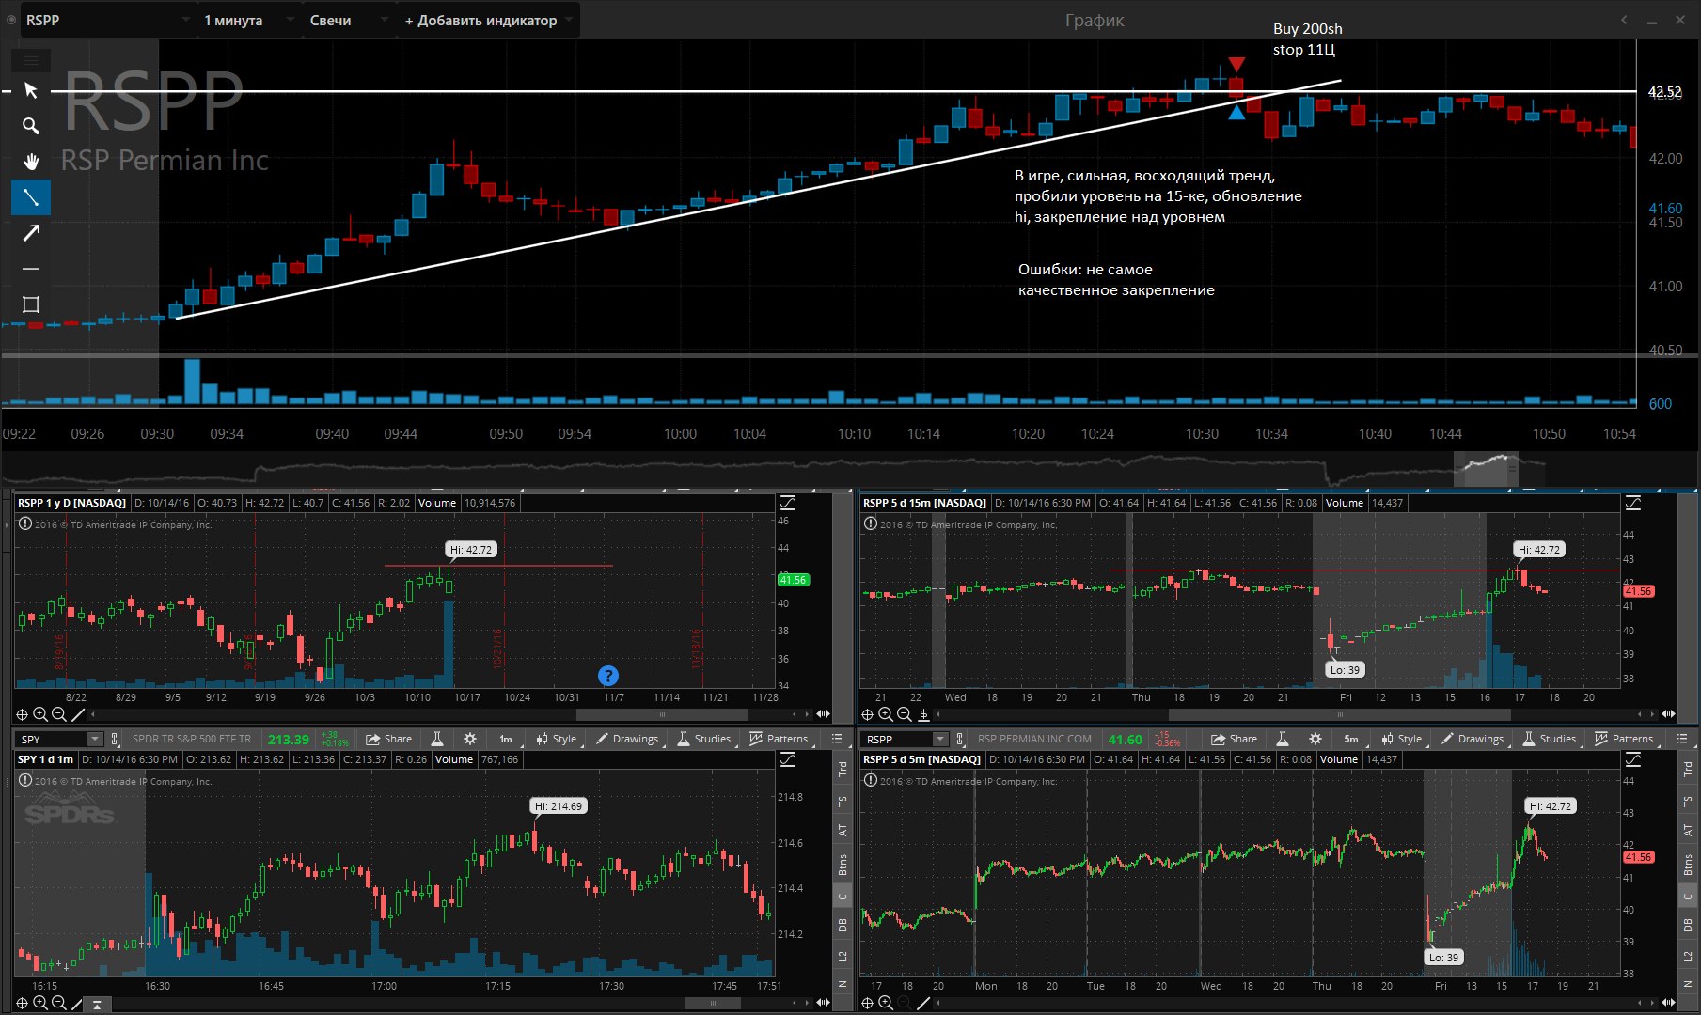
Task: Click the chart type icon atop RSPP daily price axis
Action: coord(788,503)
